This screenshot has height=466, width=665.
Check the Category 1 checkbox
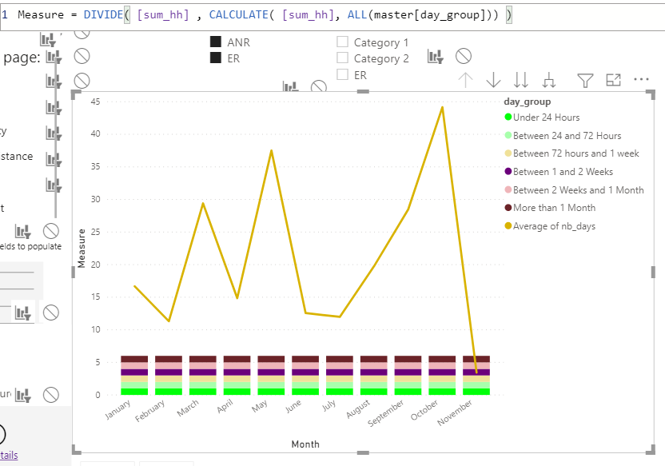(342, 42)
